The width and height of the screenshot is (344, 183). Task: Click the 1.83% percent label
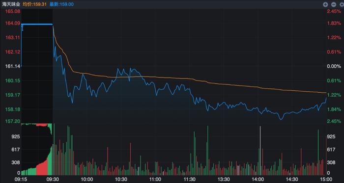334,23
